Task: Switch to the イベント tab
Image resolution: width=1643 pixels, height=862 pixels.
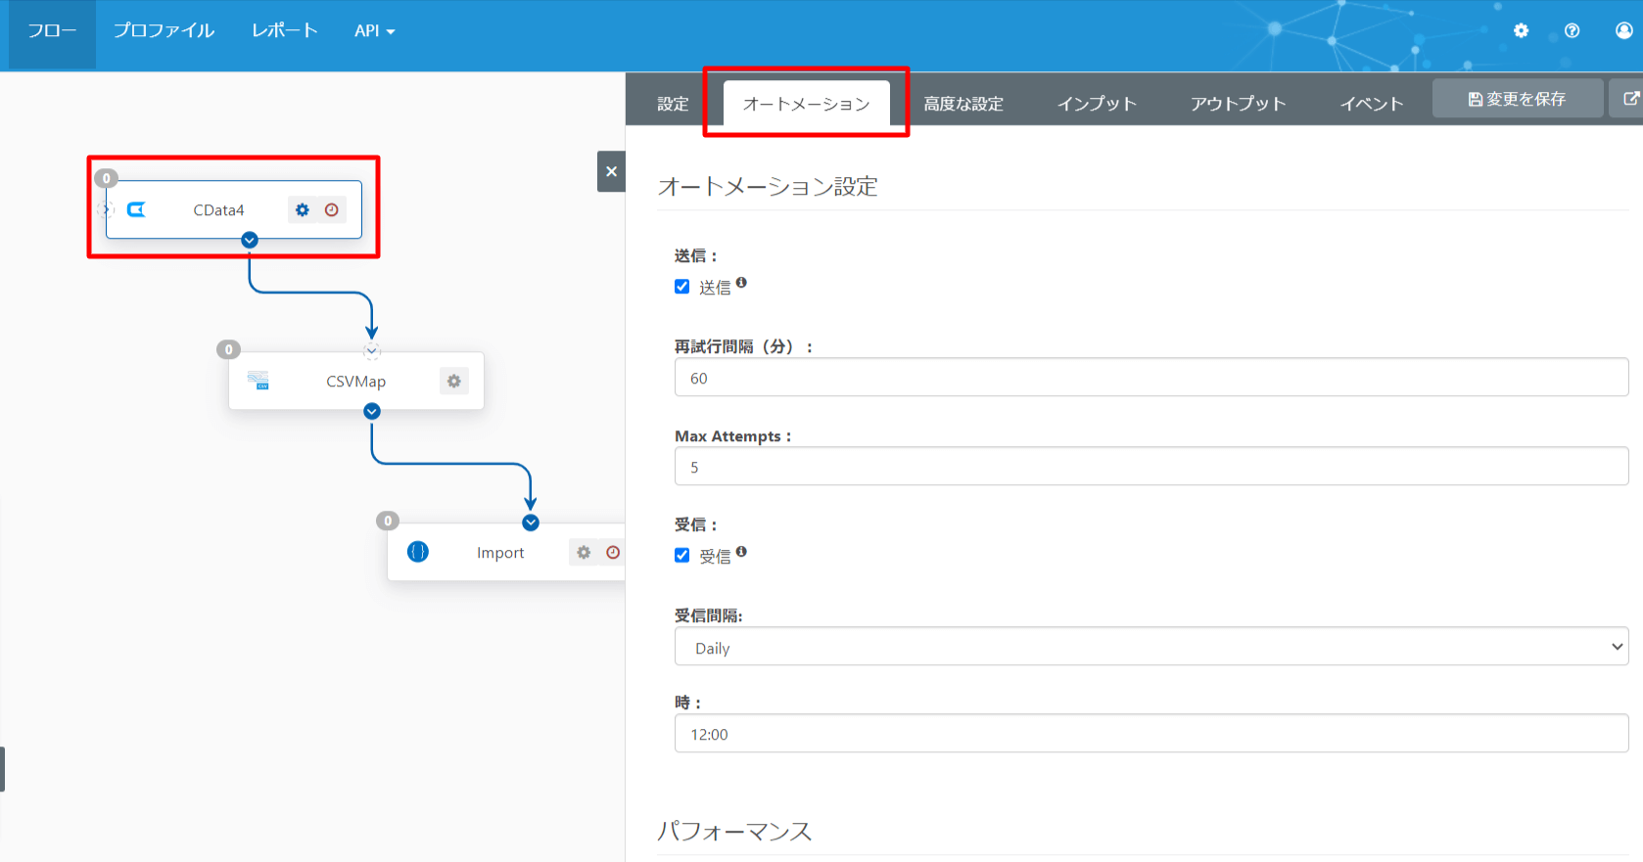Action: tap(1372, 104)
